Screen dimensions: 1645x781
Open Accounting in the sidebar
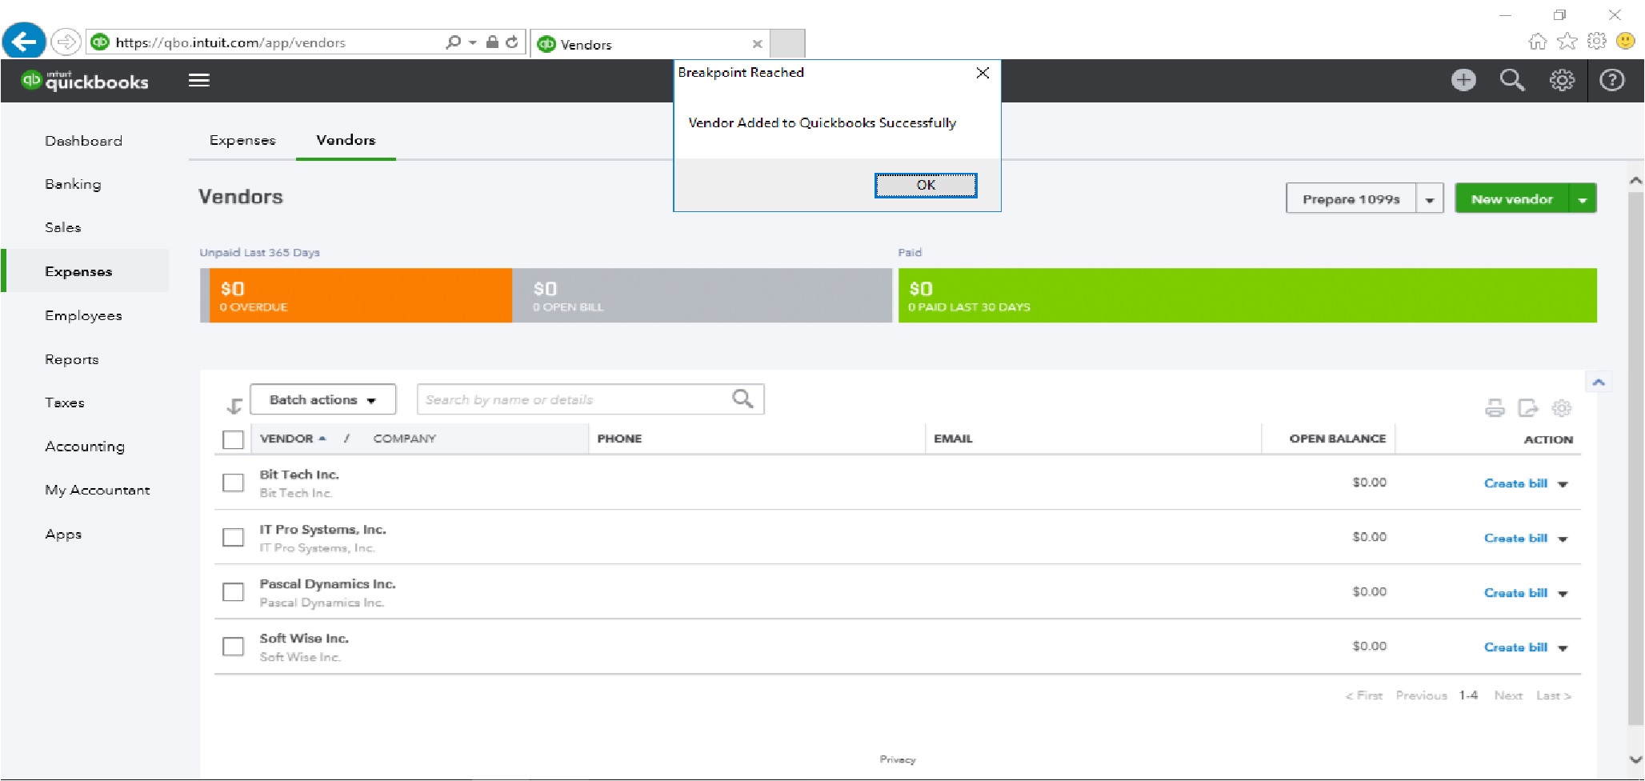pyautogui.click(x=85, y=447)
